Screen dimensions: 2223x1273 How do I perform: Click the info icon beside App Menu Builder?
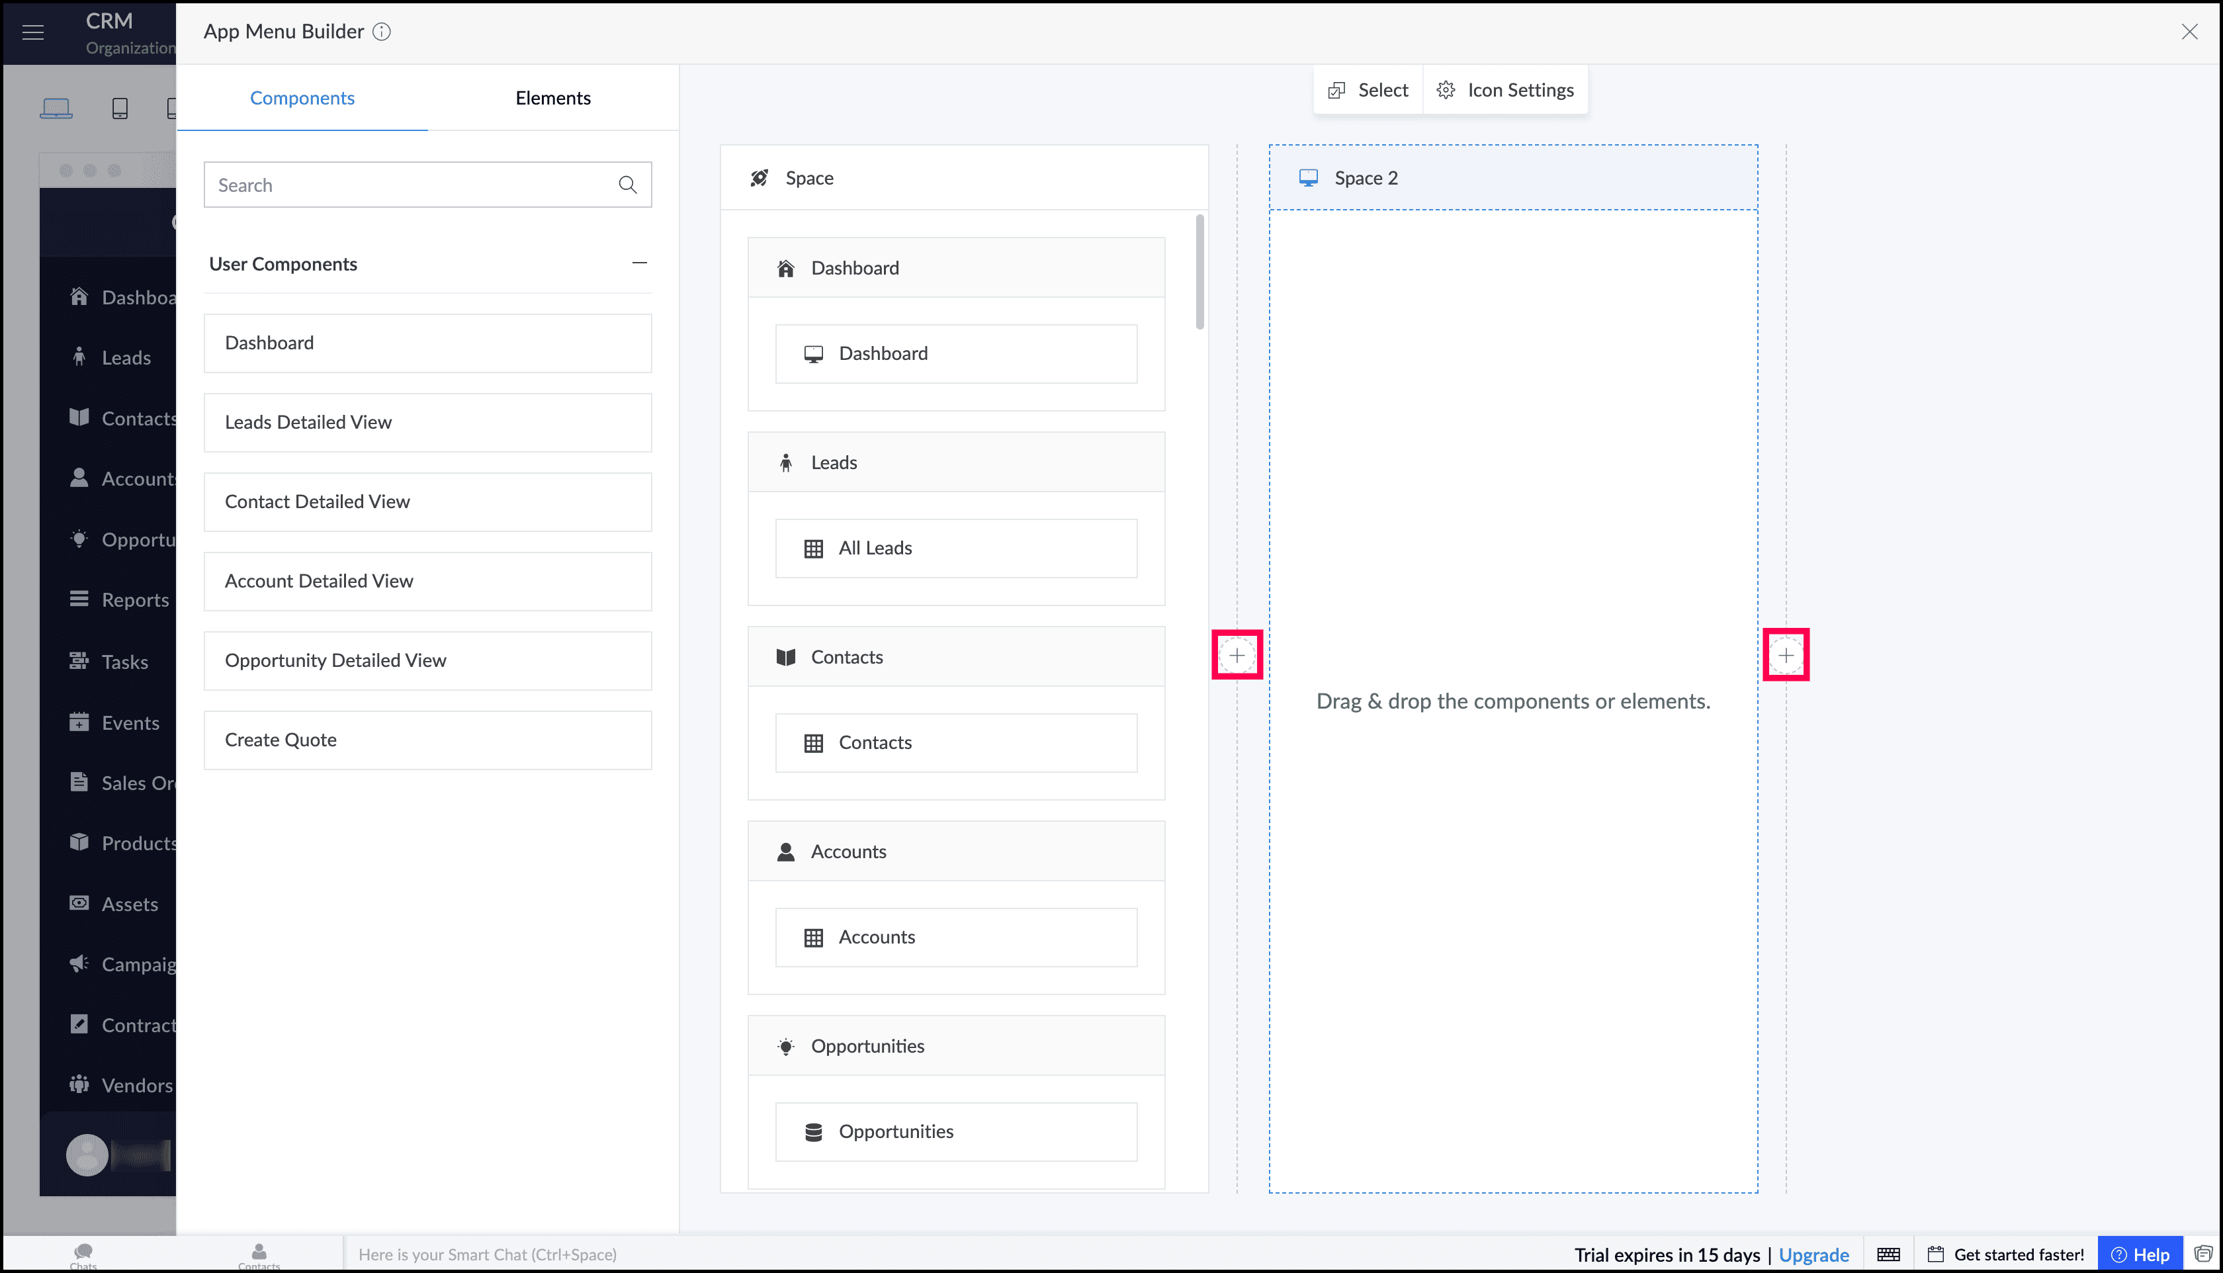coord(381,32)
